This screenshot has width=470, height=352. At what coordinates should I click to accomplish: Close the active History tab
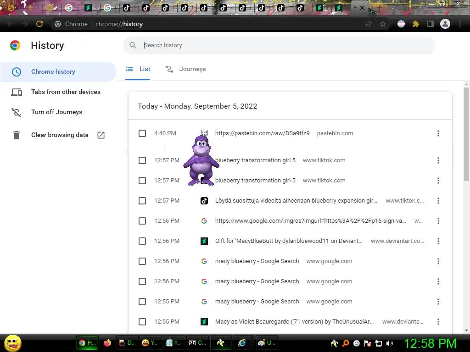362,8
